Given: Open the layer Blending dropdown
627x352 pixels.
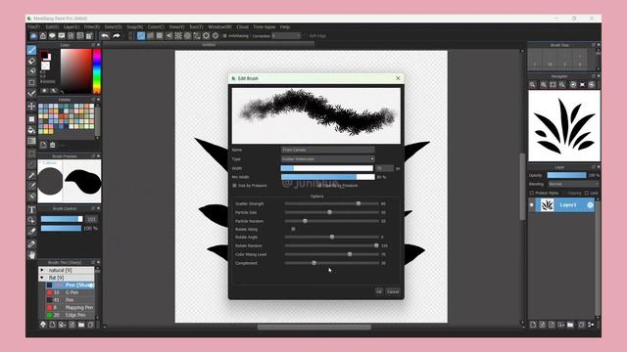Looking at the screenshot, I should [573, 184].
